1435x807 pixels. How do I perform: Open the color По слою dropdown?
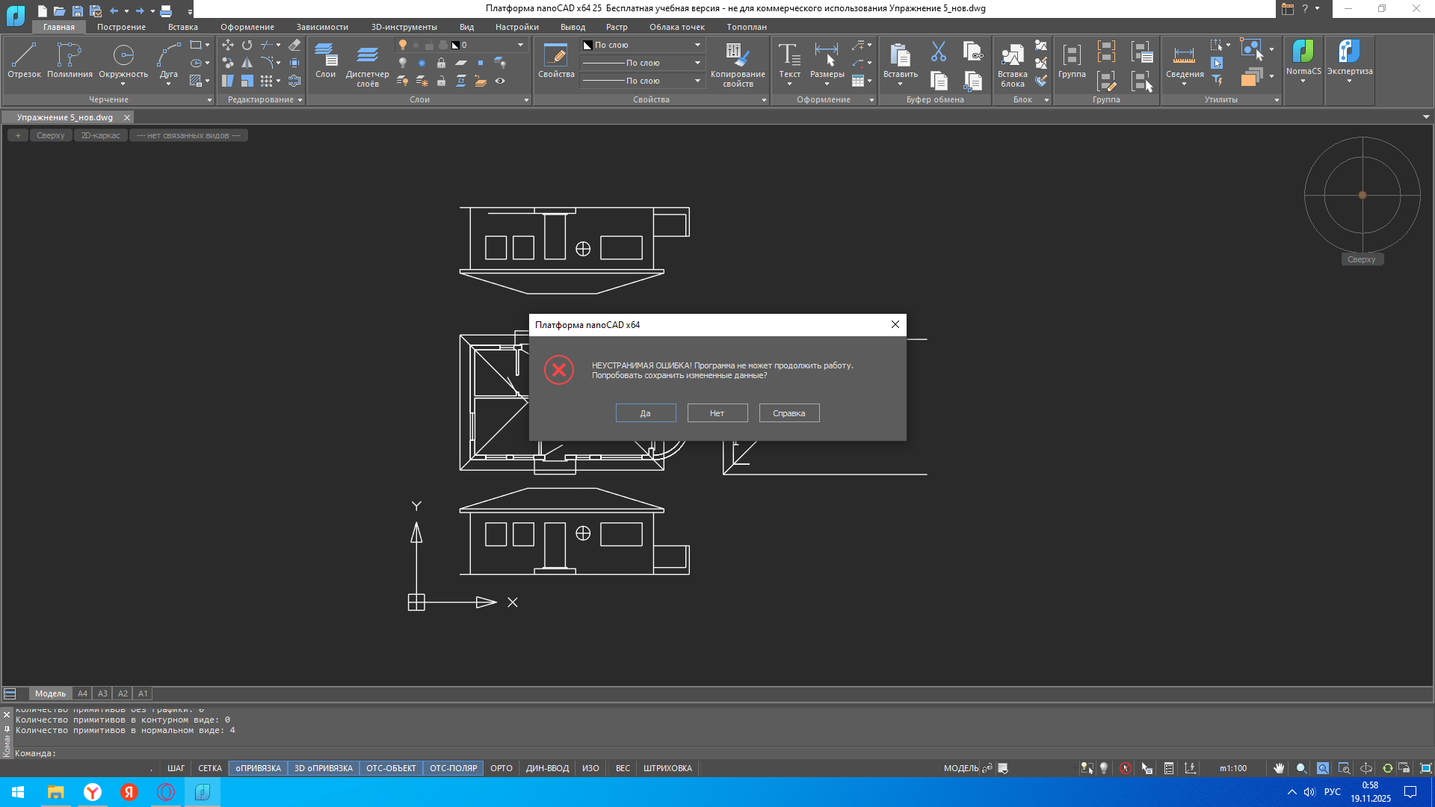[x=697, y=45]
